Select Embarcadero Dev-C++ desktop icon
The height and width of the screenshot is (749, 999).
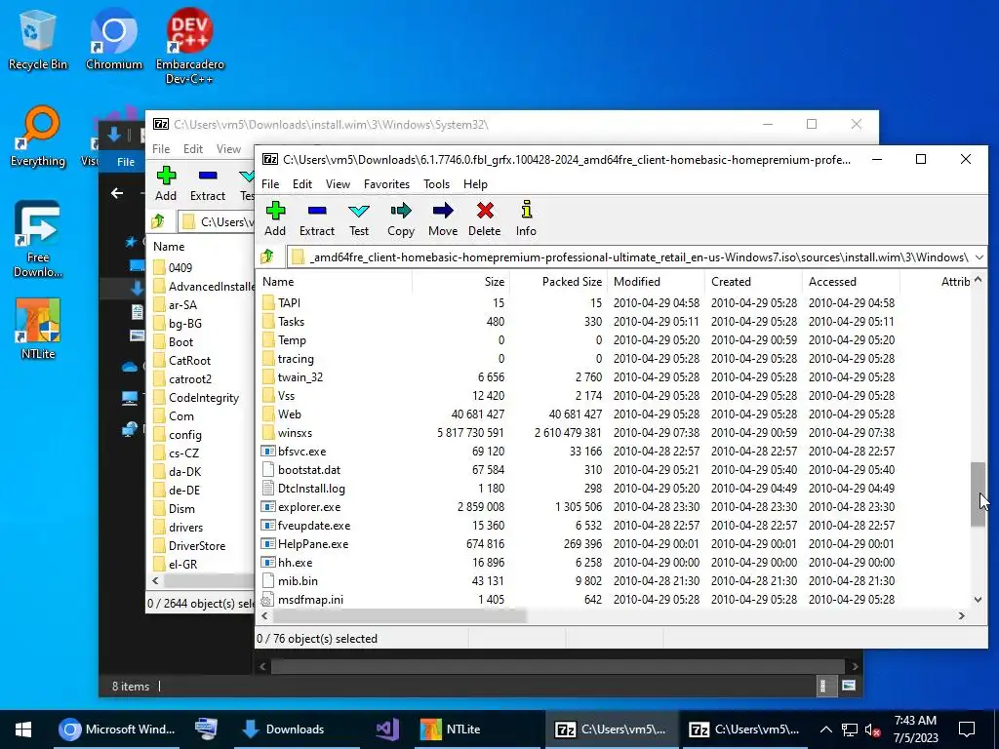[190, 46]
